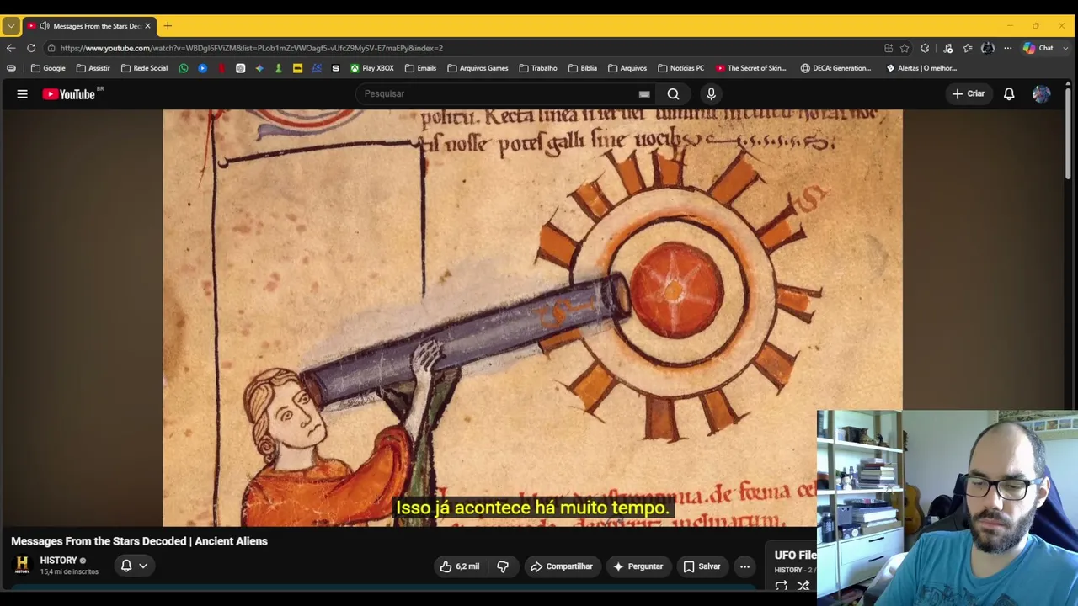Image resolution: width=1078 pixels, height=606 pixels.
Task: Expand the subscription notification bell dropdown
Action: pyautogui.click(x=134, y=566)
